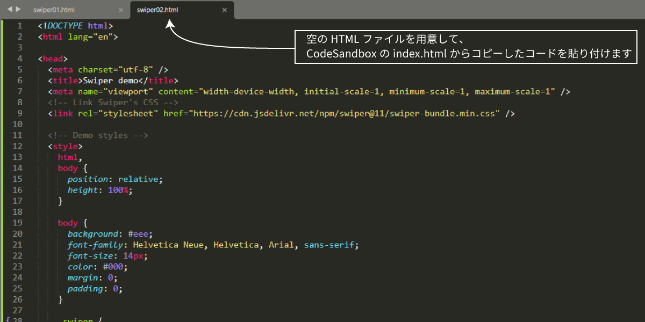Place cursor on the jsdelivr CSS URL

click(347, 113)
